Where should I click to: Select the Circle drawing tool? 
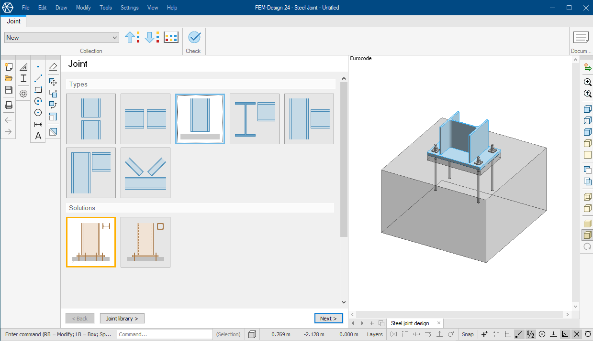coord(38,113)
